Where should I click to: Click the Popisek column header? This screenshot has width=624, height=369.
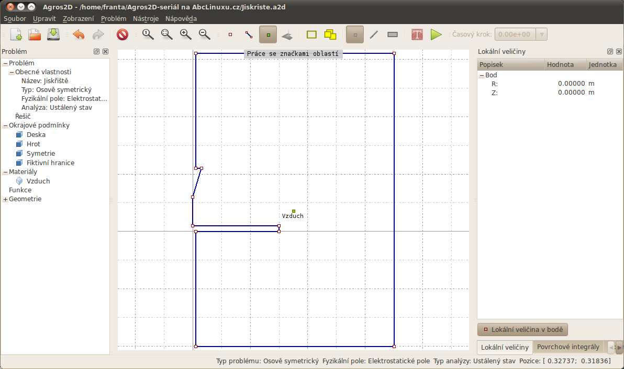tap(511, 65)
